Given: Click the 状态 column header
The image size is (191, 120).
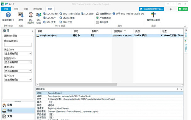Looking at the screenshot, I should point(81,31).
